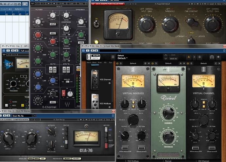Click the CLA-76 Load button
Viewport: 226px width, 162px height.
pos(100,120)
